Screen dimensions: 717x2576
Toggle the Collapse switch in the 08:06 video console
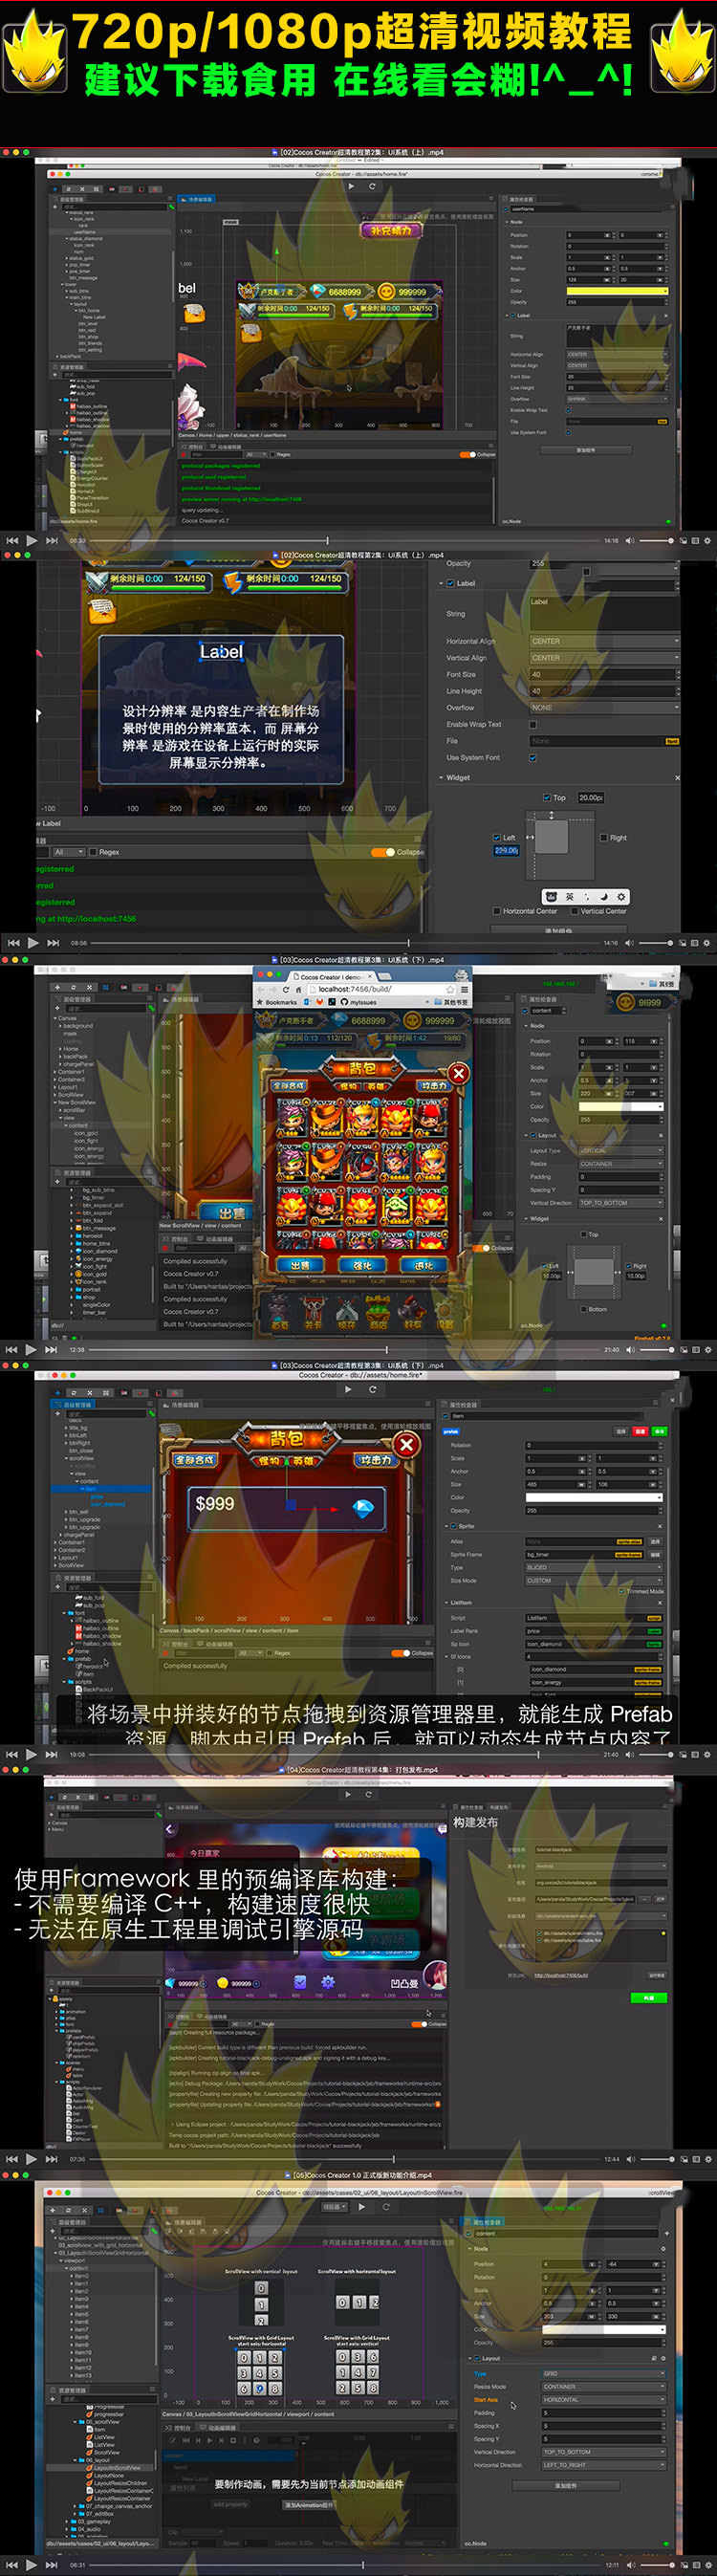382,852
